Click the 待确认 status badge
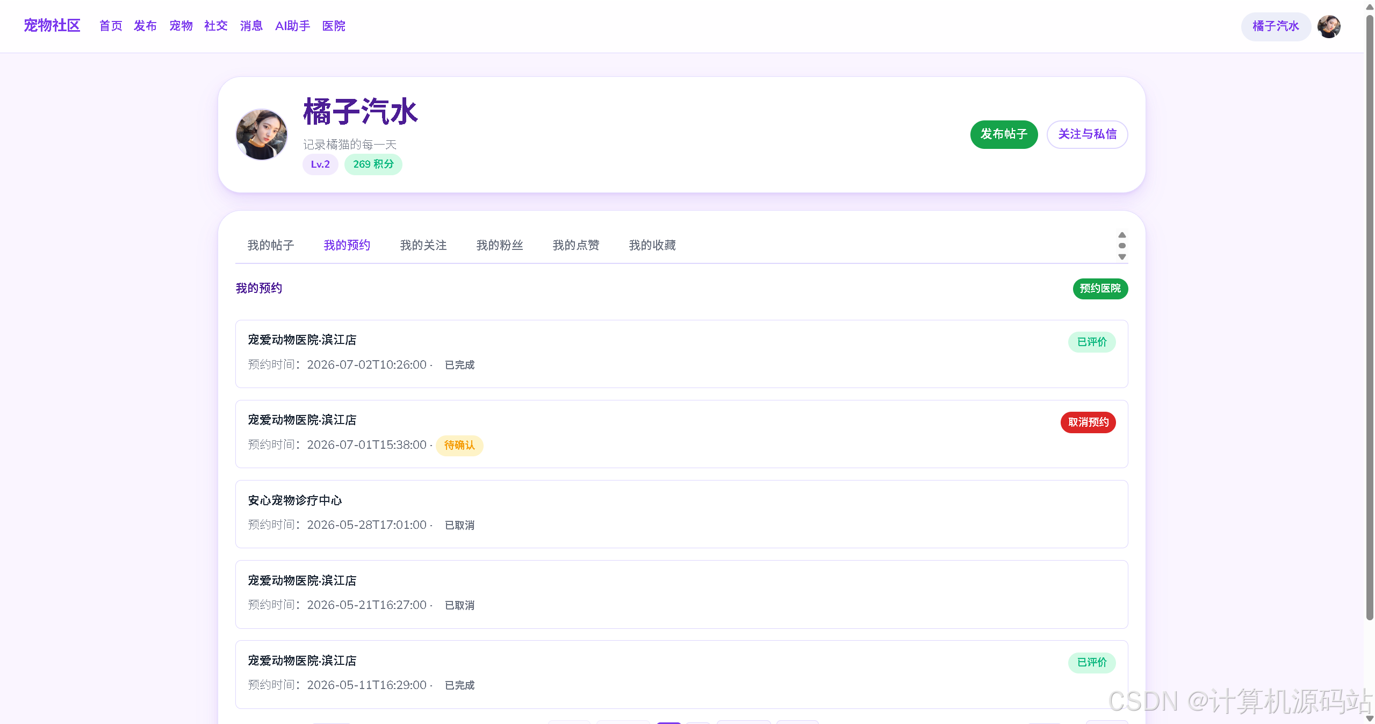1375x724 pixels. [459, 446]
